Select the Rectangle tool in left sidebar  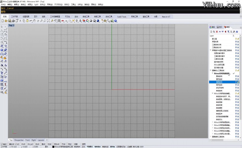point(5,38)
